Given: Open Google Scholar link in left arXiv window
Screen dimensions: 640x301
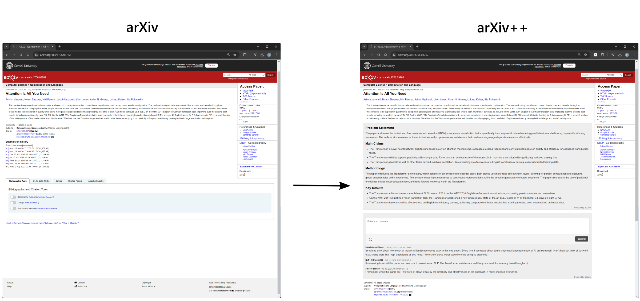Looking at the screenshot, I should click(249, 132).
